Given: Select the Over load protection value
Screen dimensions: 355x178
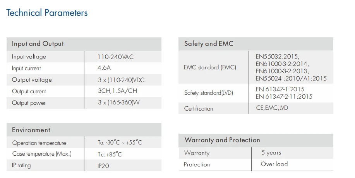Looking at the screenshot, I should pyautogui.click(x=274, y=164).
